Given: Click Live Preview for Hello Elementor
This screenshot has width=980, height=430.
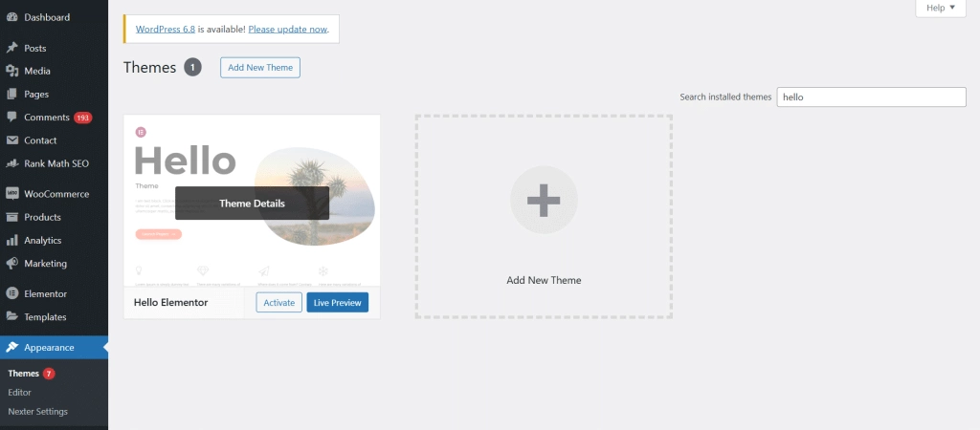Looking at the screenshot, I should point(337,303).
